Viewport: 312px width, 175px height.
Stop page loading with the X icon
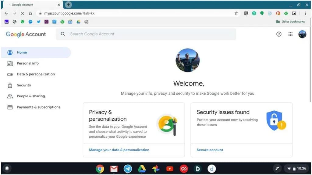(x=23, y=13)
